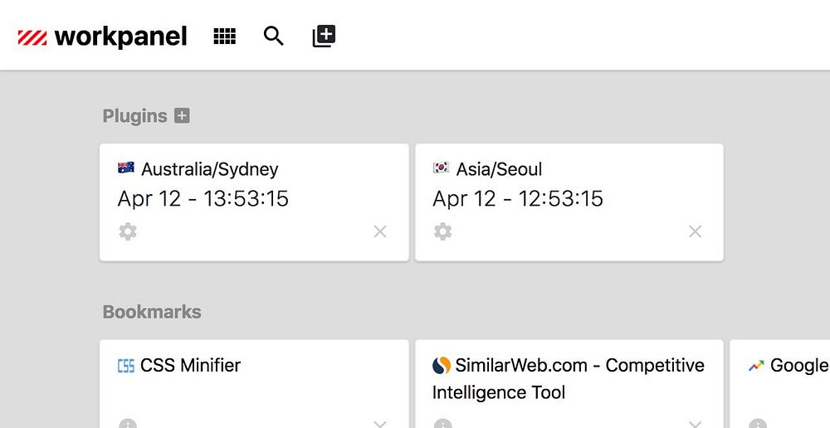830x428 pixels.
Task: Add a plugin using the Plugins plus icon
Action: [182, 116]
